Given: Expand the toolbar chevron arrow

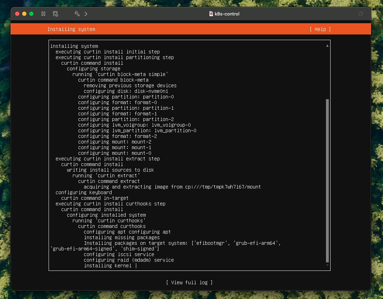Looking at the screenshot, I should [86, 14].
